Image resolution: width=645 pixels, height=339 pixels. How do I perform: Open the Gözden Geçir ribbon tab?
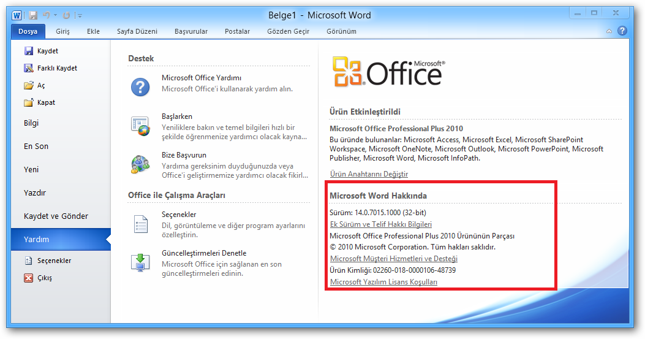(288, 31)
